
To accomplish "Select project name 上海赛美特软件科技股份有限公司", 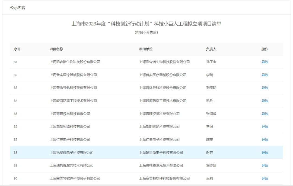I will pos(75,178).
